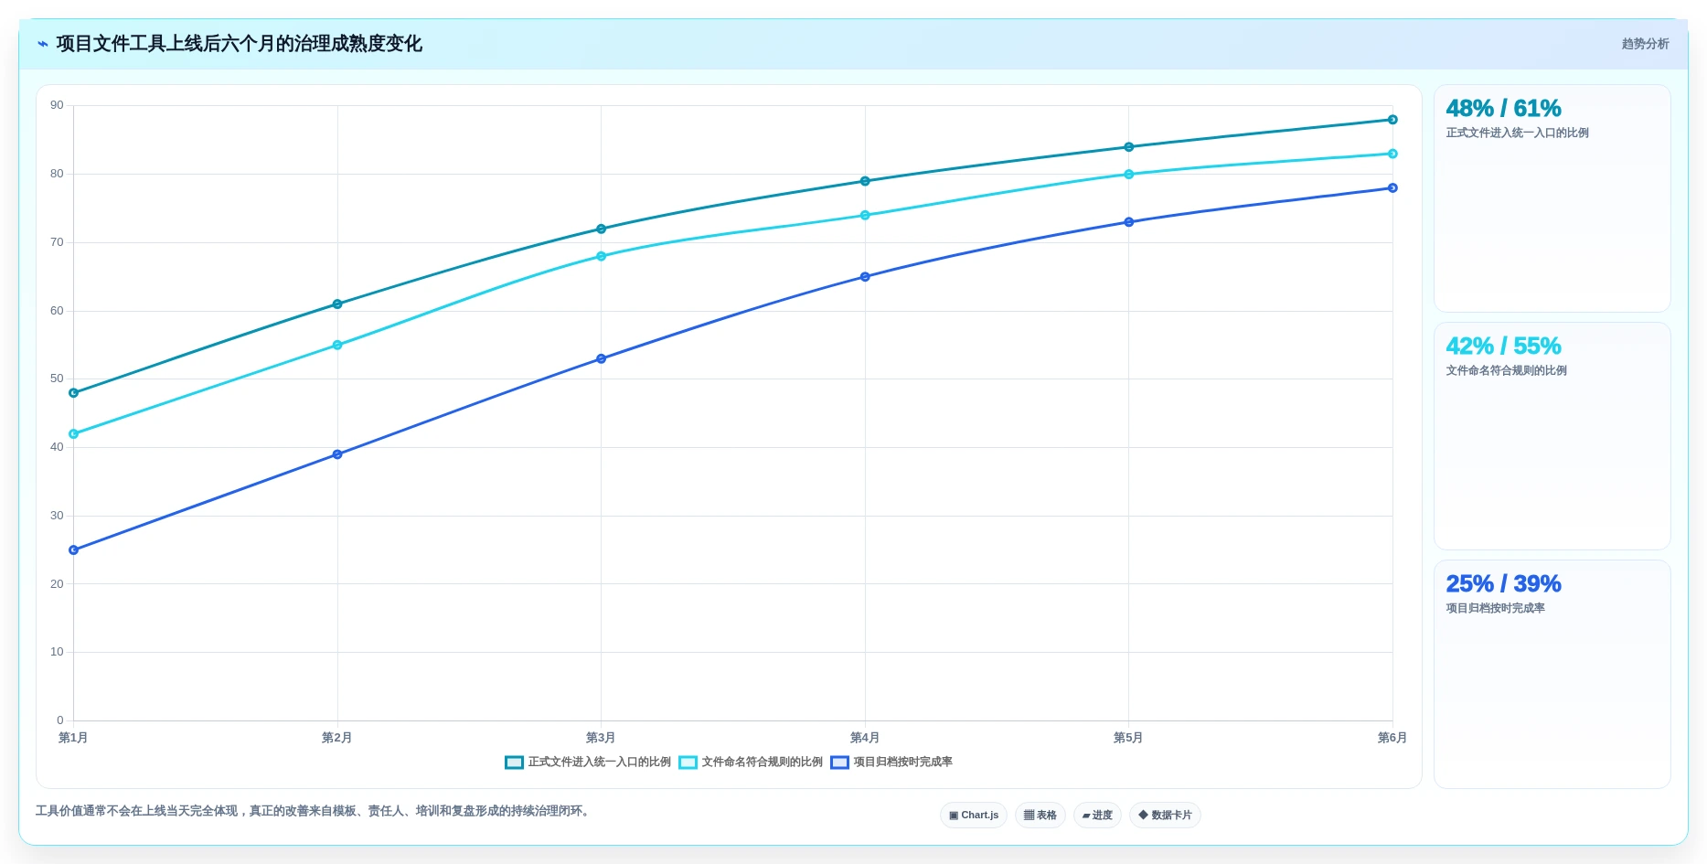1707x864 pixels.
Task: Select 第2月 point on 项目归档按时完成率 line
Action: tap(337, 454)
